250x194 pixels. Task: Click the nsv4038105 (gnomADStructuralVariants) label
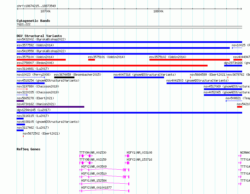tap(48, 122)
